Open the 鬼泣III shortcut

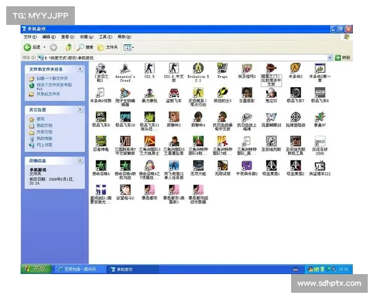coord(271,95)
